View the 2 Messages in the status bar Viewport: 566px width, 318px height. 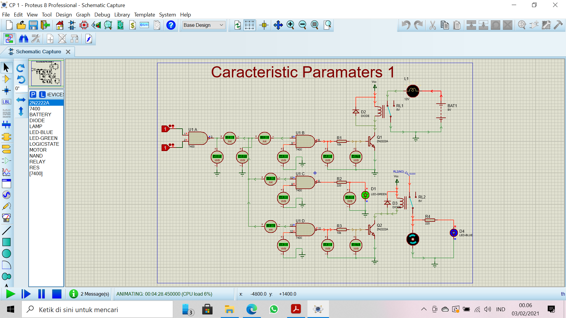[x=89, y=294]
